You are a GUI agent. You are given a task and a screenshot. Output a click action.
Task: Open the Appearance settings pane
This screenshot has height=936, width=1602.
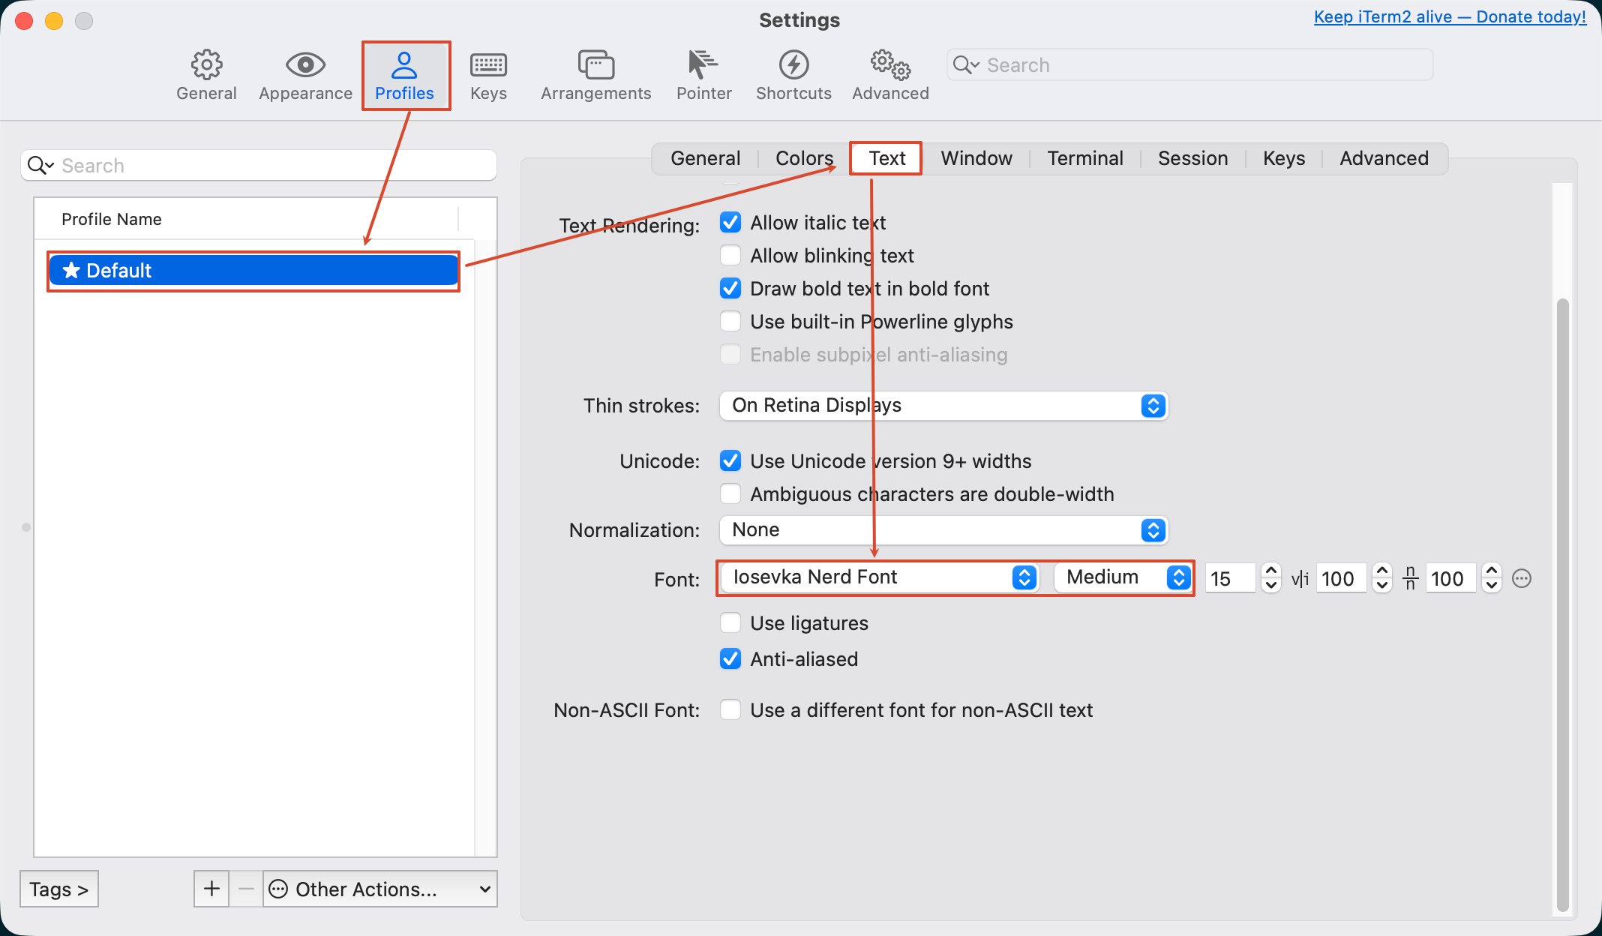pos(305,75)
